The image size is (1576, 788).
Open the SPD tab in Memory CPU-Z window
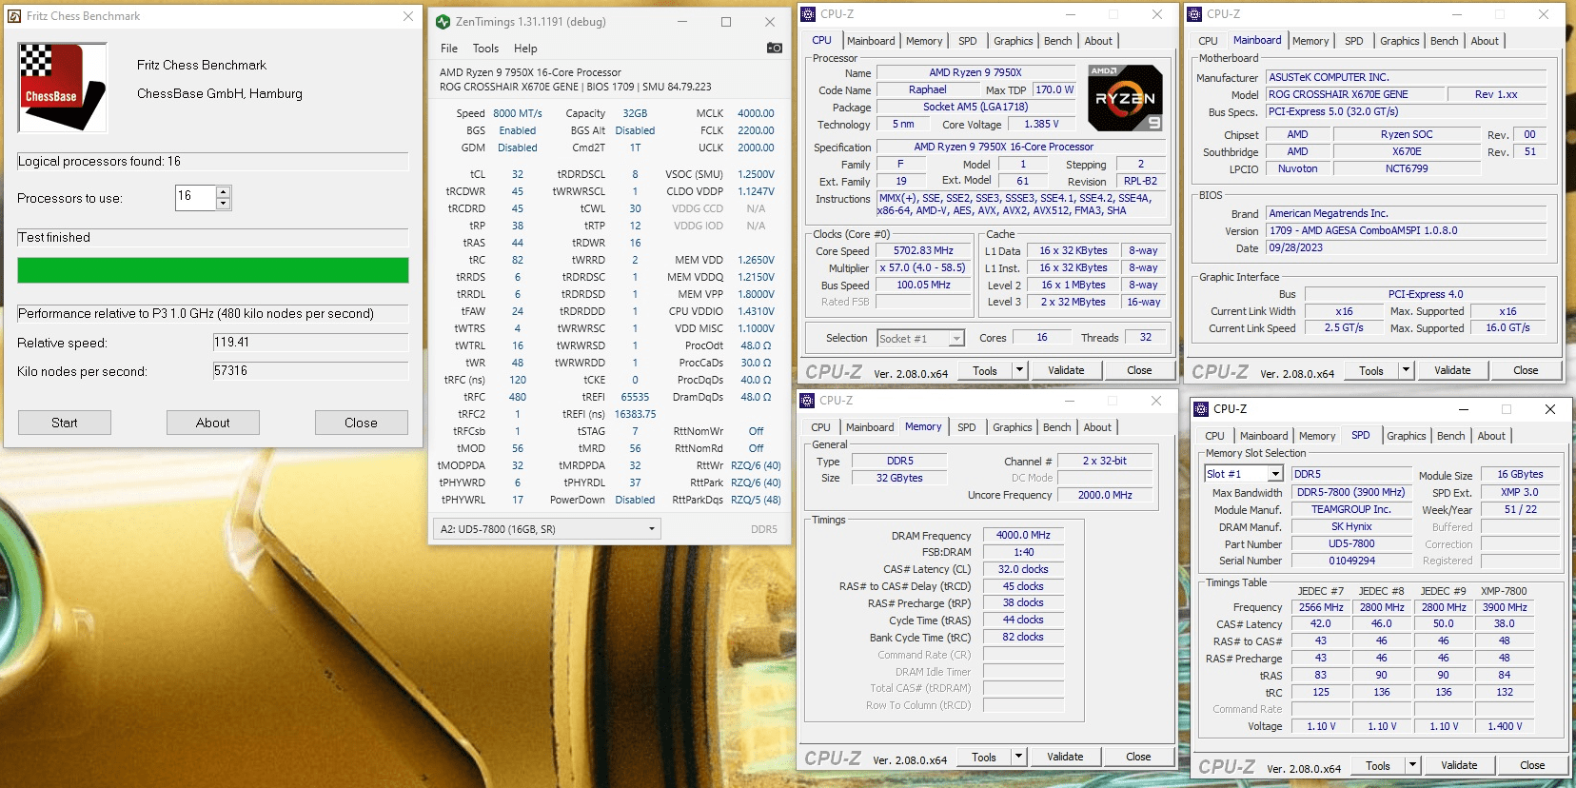coord(966,427)
